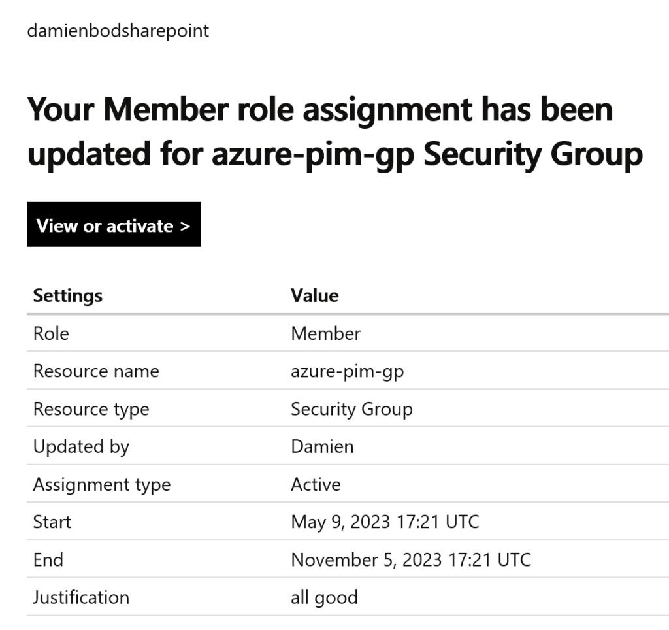The height and width of the screenshot is (630, 669).
Task: Select the all good justification text
Action: coord(324,597)
